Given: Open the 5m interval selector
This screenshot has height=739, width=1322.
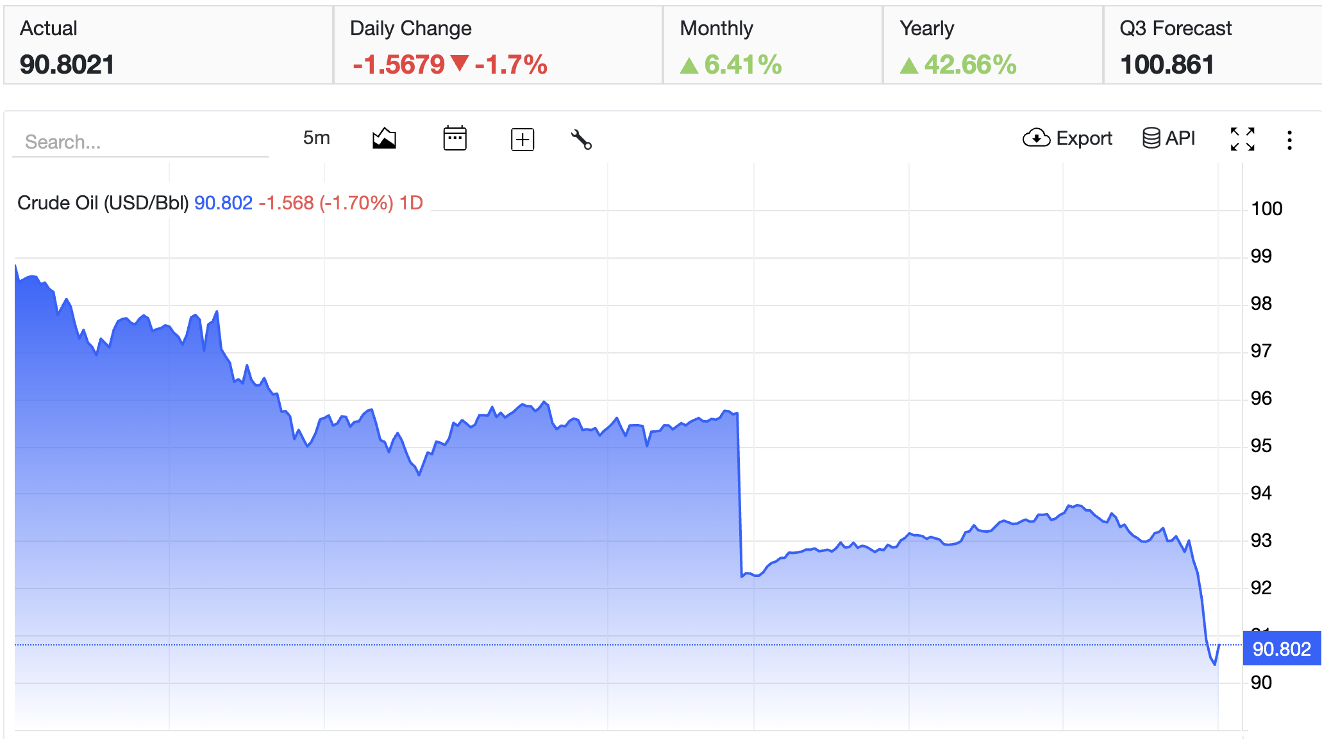Looking at the screenshot, I should (x=317, y=138).
